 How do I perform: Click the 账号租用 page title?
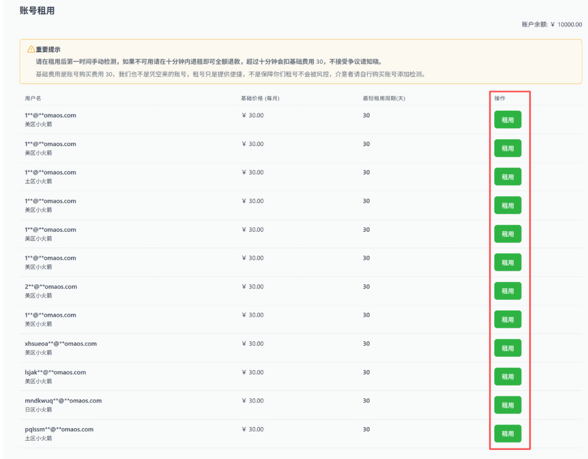pyautogui.click(x=37, y=10)
